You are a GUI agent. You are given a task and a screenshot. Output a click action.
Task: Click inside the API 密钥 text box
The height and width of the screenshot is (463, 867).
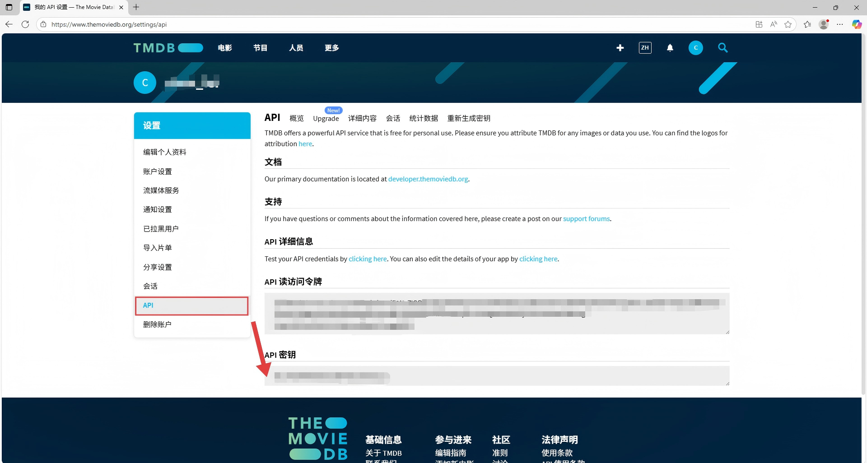point(497,376)
